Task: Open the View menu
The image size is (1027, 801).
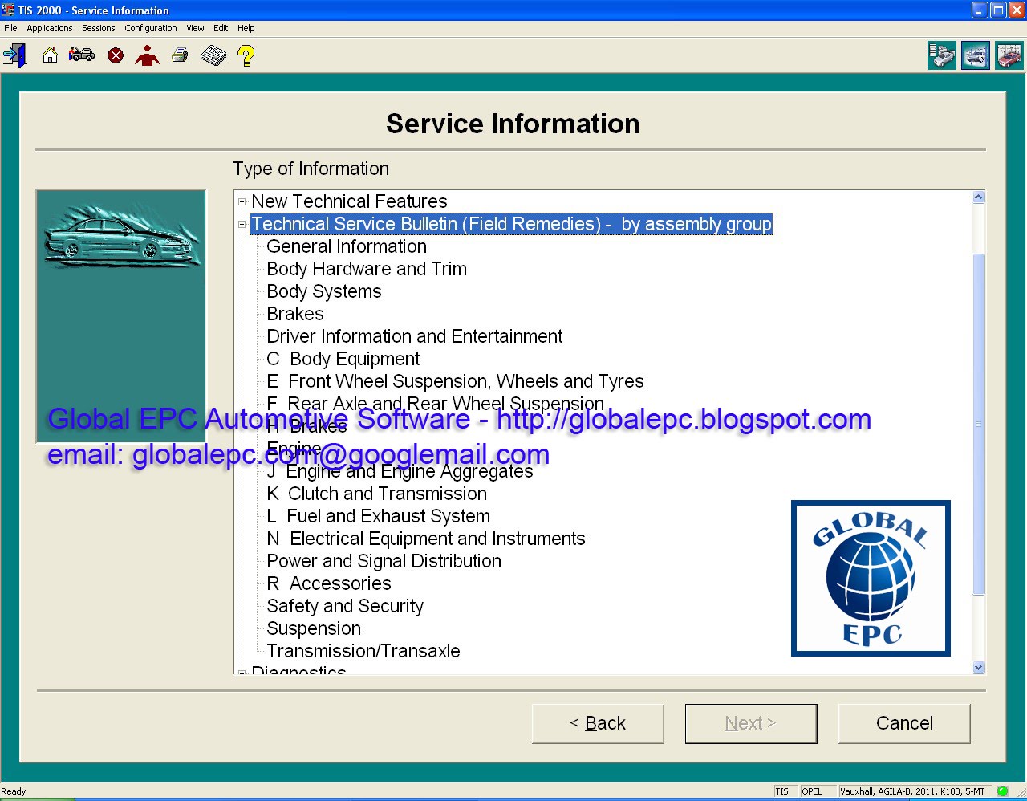Action: click(195, 28)
